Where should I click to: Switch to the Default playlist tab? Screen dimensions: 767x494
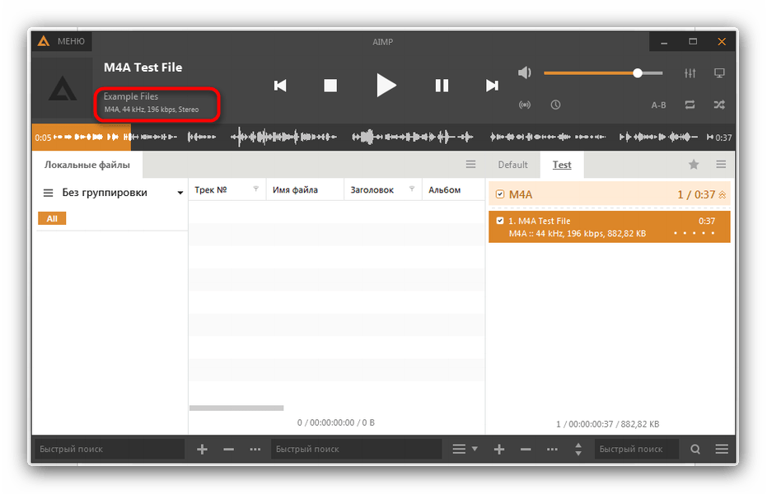[x=512, y=165]
